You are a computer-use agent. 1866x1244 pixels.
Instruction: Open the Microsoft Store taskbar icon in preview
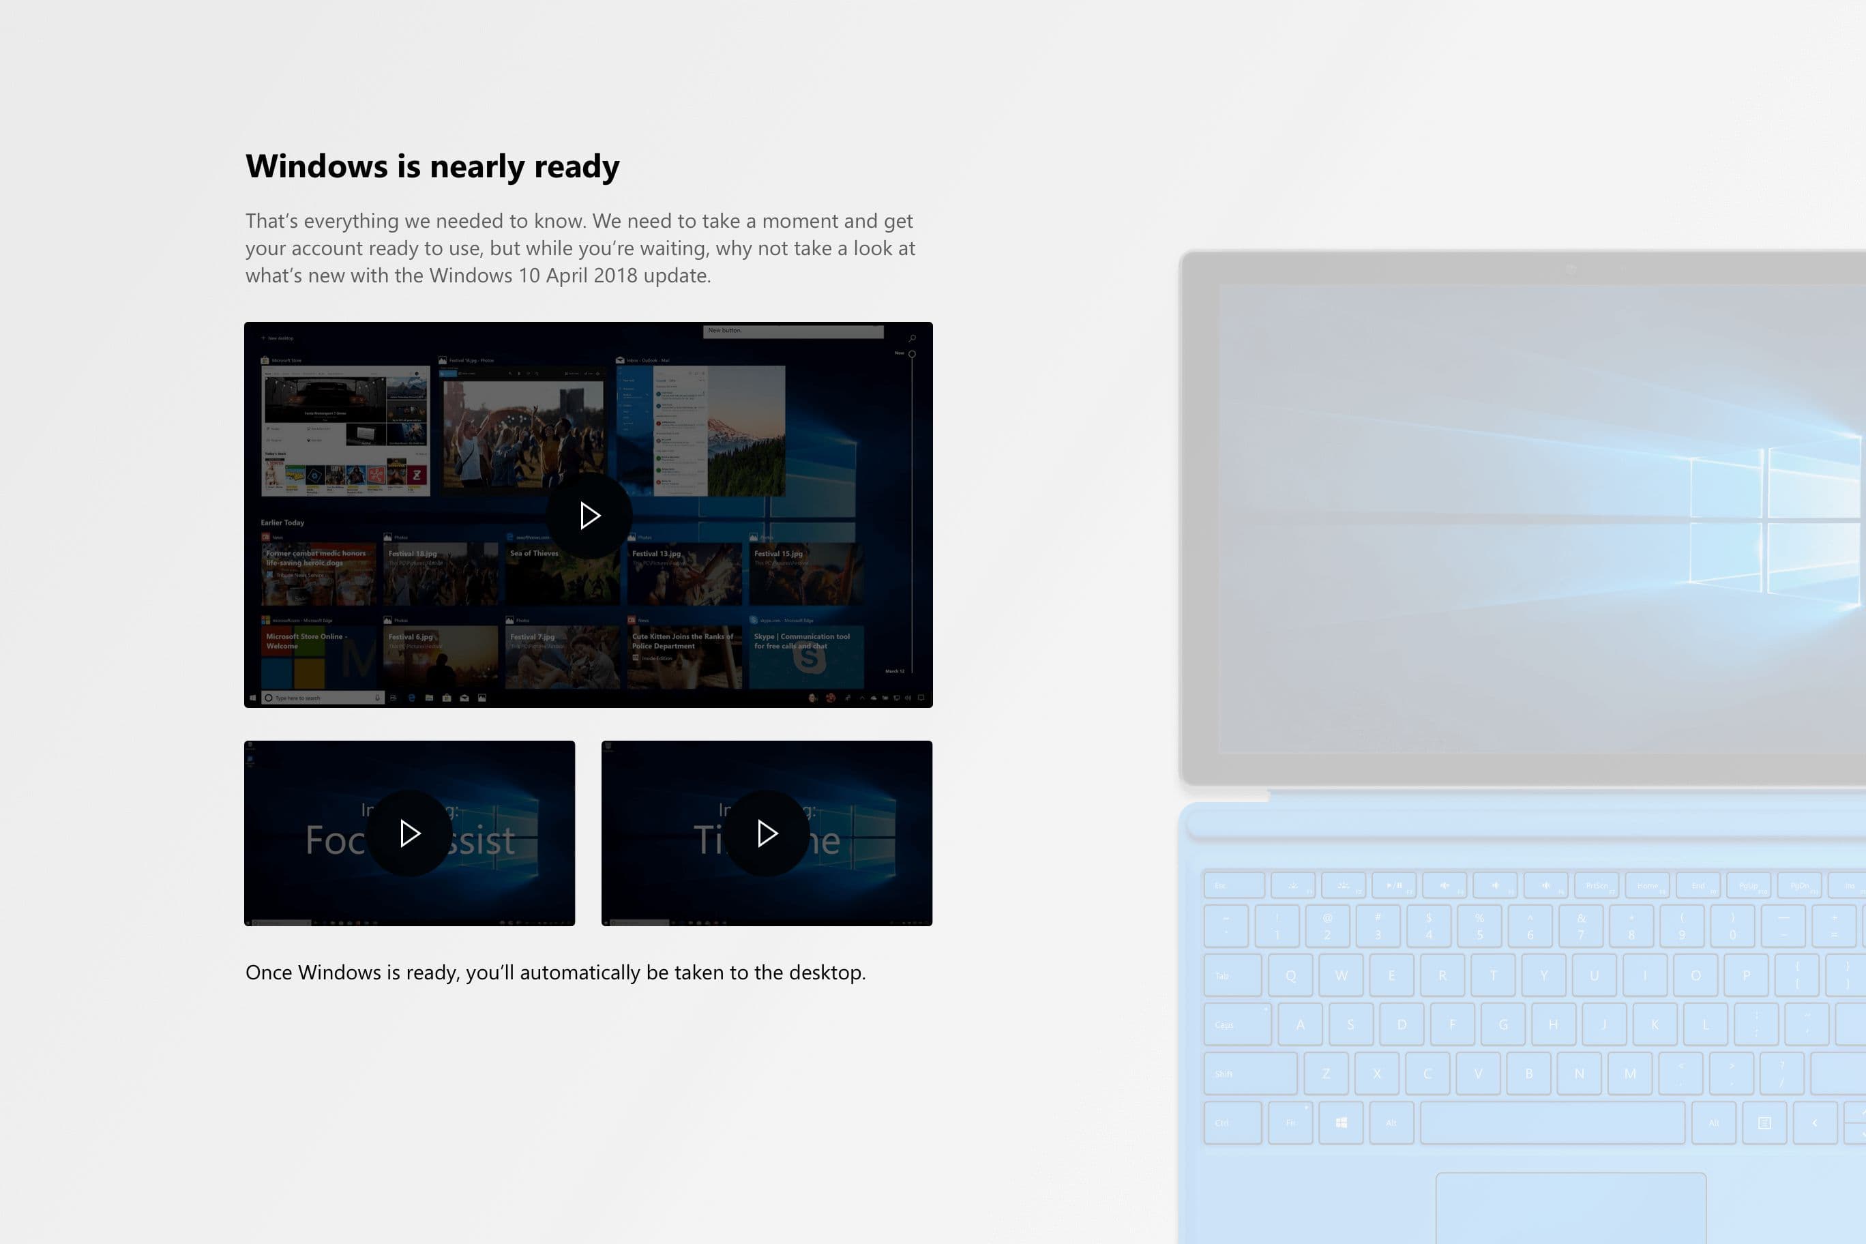click(447, 698)
